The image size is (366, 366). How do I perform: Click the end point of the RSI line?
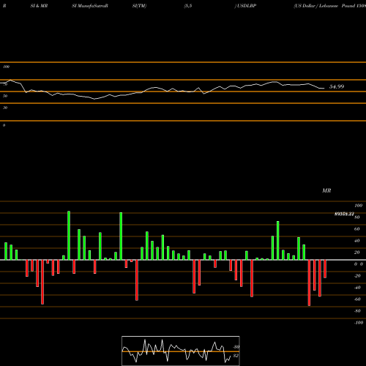pyautogui.click(x=324, y=89)
